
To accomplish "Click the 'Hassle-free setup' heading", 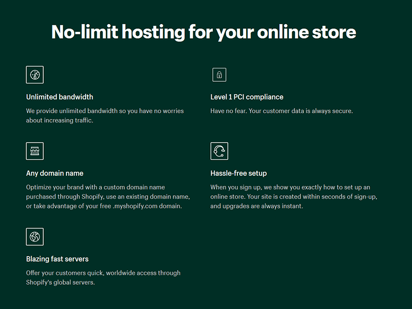I will (238, 174).
